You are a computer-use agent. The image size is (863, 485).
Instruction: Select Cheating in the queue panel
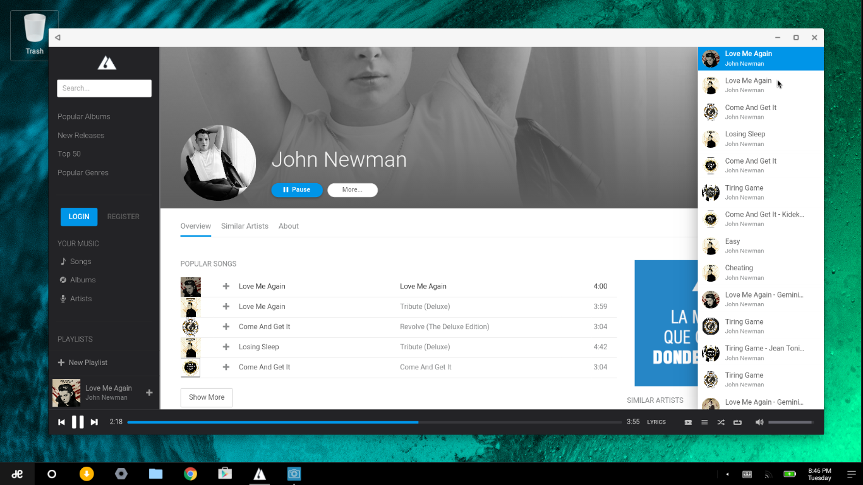click(x=761, y=272)
